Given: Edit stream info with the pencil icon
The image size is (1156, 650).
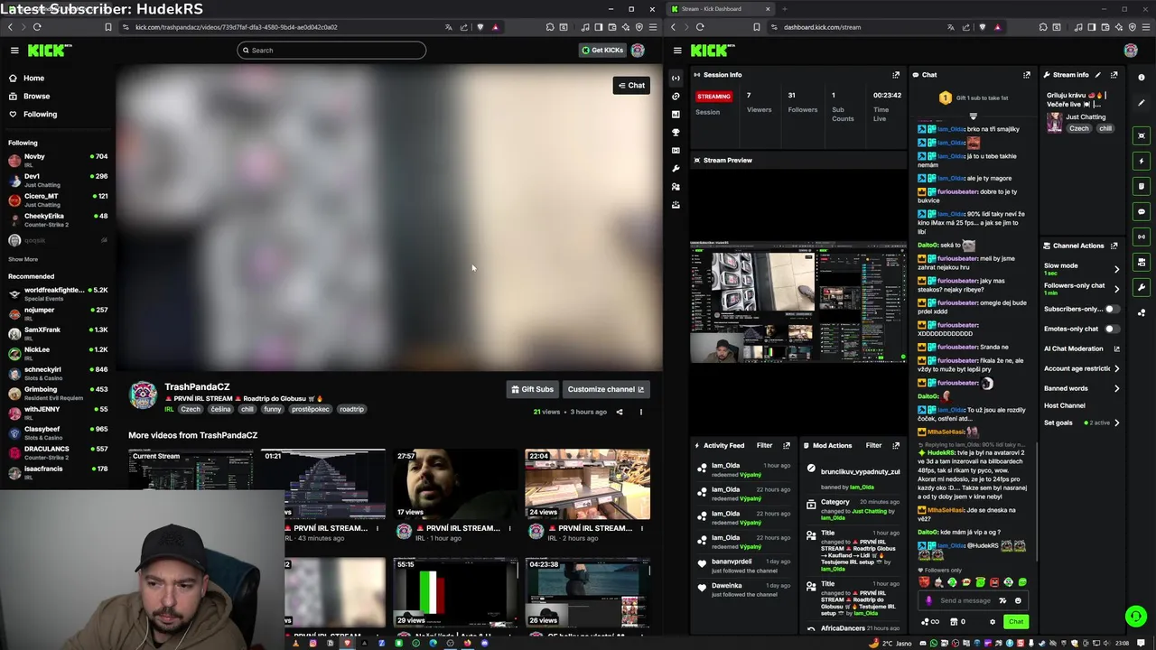Looking at the screenshot, I should coord(1098,75).
